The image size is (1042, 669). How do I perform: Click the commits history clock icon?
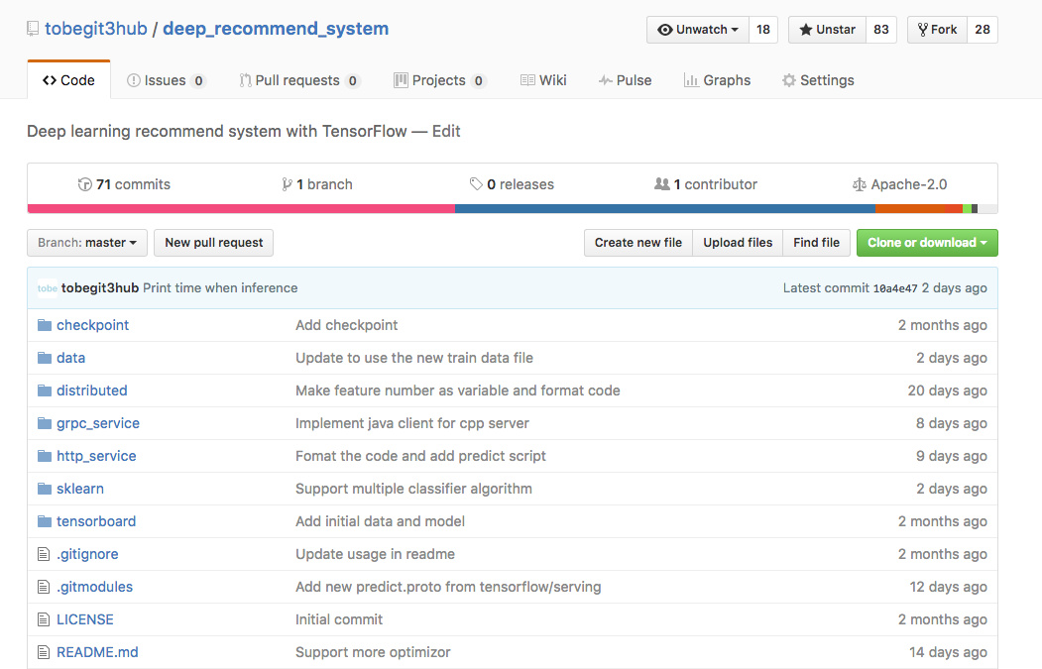[x=84, y=184]
